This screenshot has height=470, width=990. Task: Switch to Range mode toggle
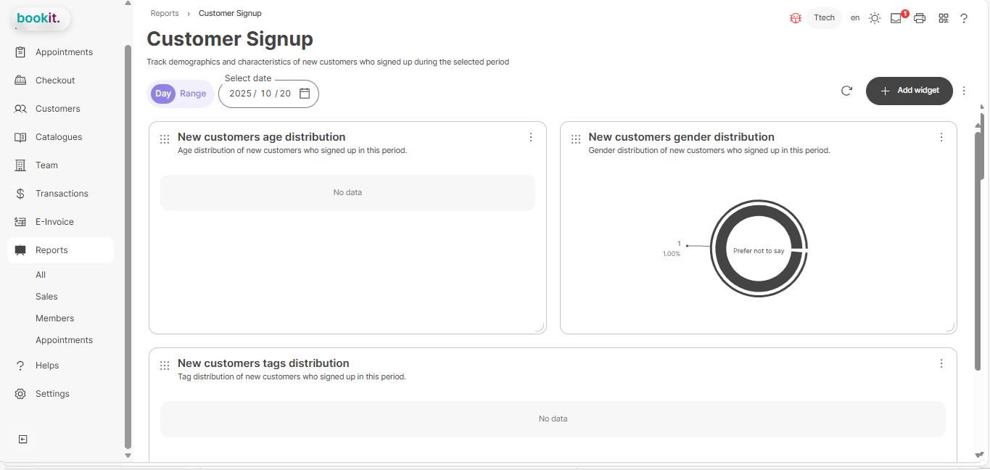193,94
